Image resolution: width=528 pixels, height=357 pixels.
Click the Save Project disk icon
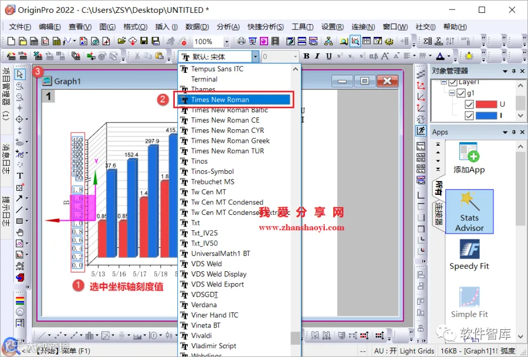click(144, 41)
